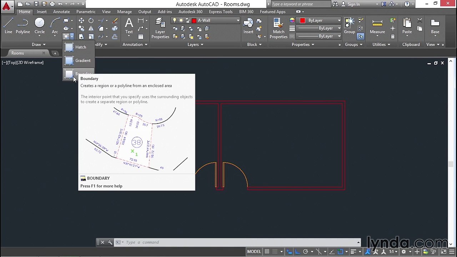This screenshot has height=257, width=457.
Task: Open the Quick Calculator icon
Action: (393, 36)
